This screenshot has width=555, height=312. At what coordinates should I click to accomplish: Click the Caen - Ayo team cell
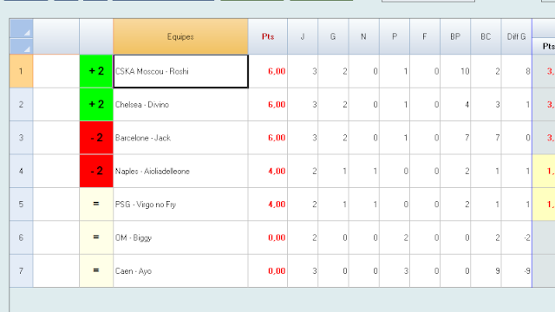(x=180, y=270)
